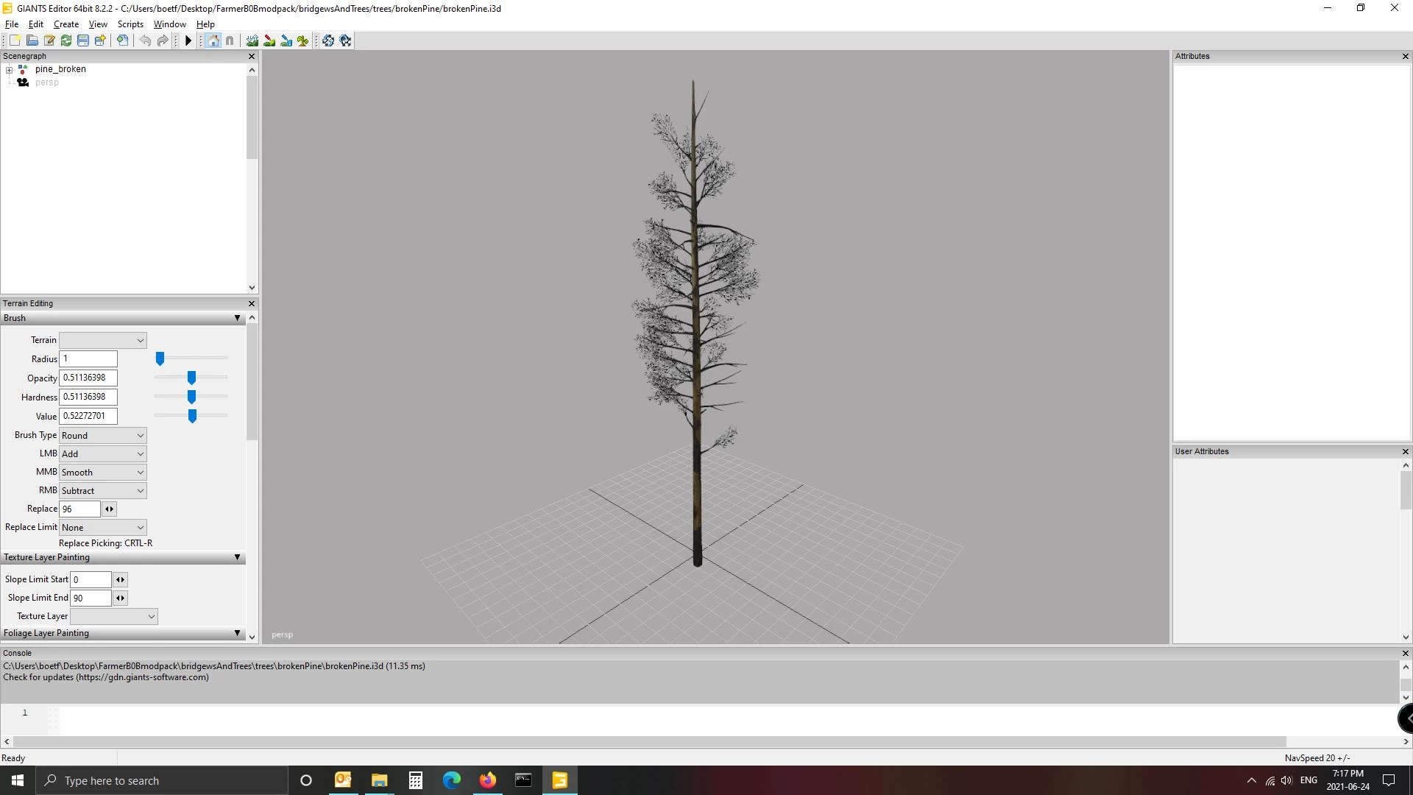Collapse the Brush section header
The height and width of the screenshot is (795, 1413).
pos(237,318)
